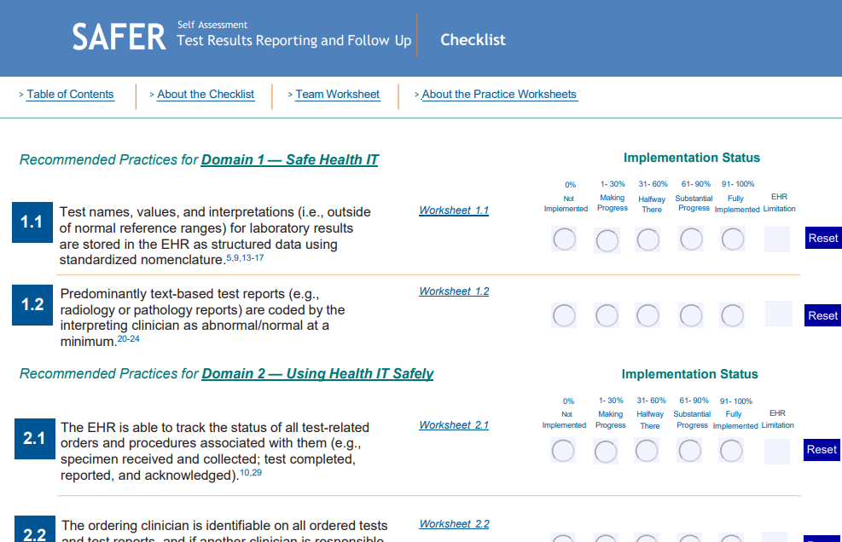This screenshot has height=542, width=842.
Task: Choose Making Progress for practice 1.2
Action: 607,316
